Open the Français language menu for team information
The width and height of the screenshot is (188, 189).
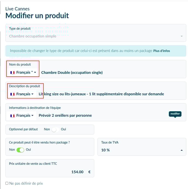tap(22, 116)
